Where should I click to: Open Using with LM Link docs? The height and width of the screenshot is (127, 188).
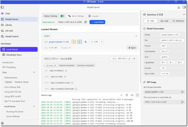13,92
